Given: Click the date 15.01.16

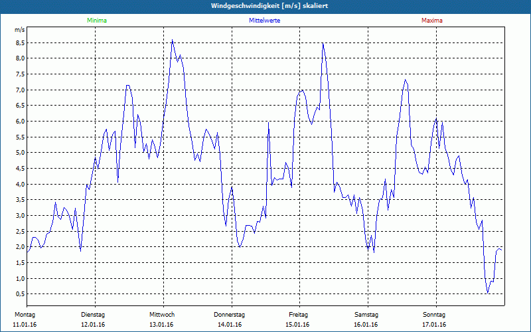Looking at the screenshot, I should (x=297, y=325).
